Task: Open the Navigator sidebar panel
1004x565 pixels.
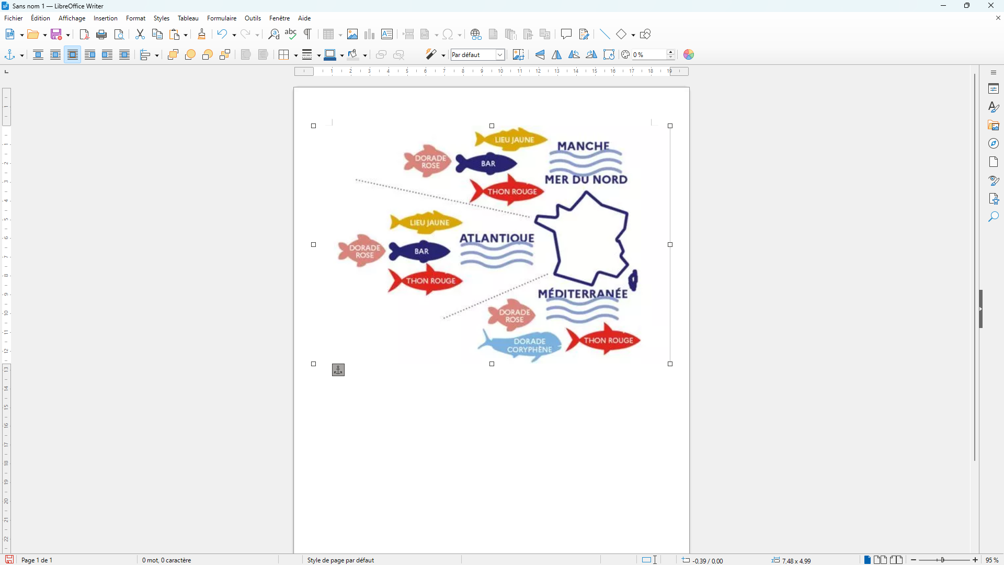Action: coord(994,144)
